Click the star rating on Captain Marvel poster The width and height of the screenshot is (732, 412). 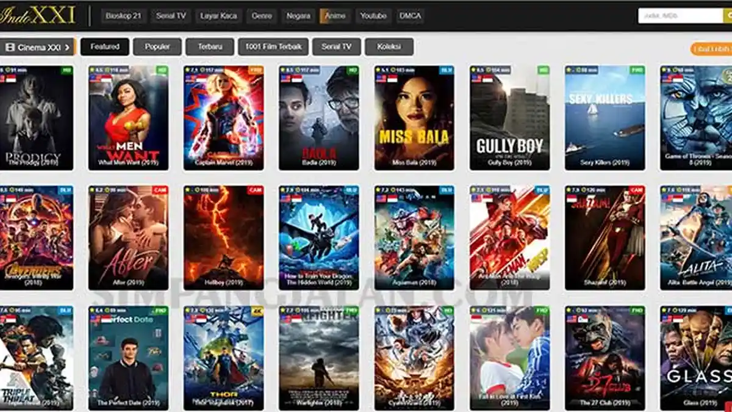pos(193,70)
